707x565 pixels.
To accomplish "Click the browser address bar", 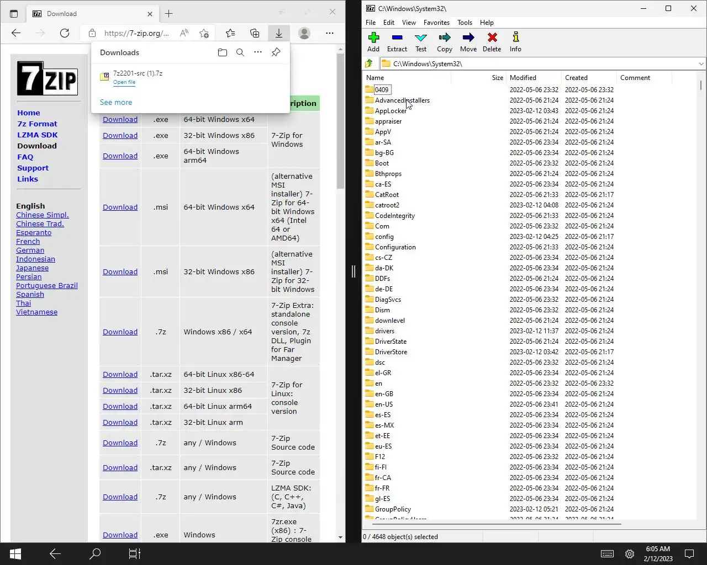I will click(x=136, y=33).
